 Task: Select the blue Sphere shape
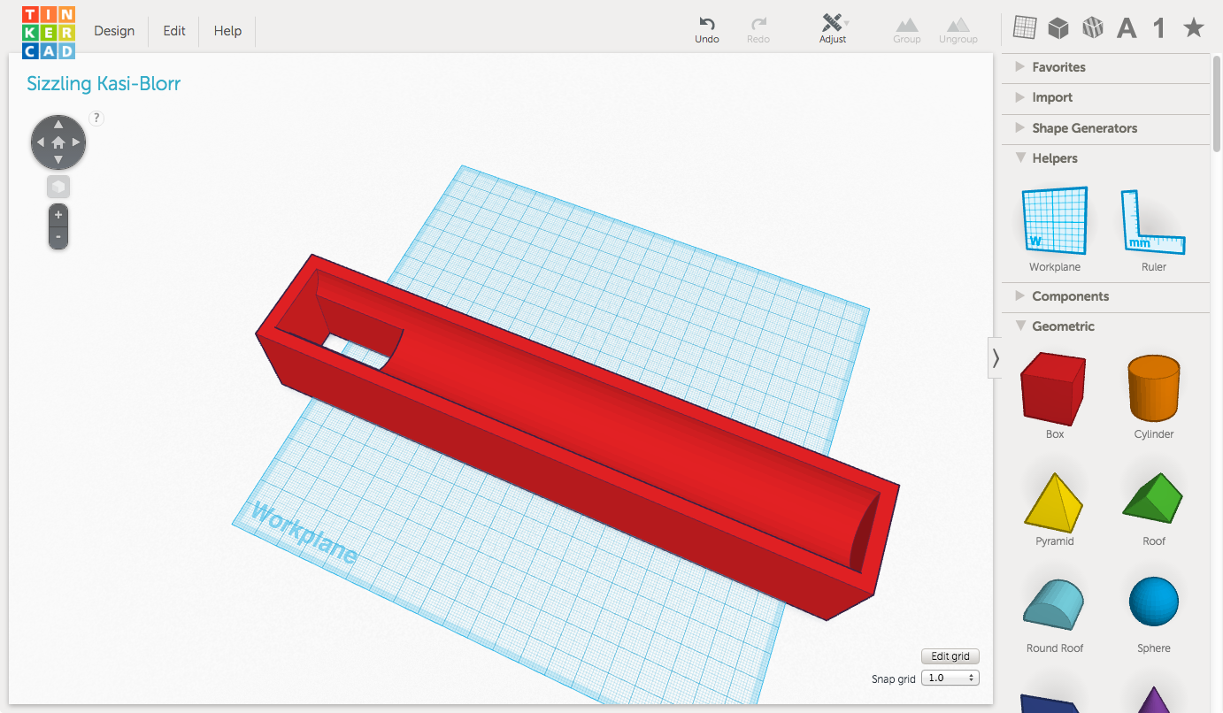pyautogui.click(x=1154, y=615)
